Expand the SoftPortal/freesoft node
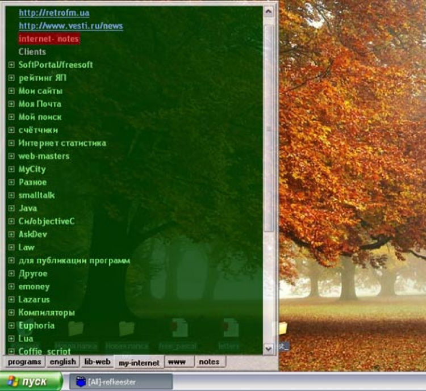The width and height of the screenshot is (426, 391). 11,65
